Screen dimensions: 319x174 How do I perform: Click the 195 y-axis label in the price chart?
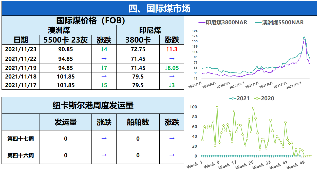tap(195, 31)
